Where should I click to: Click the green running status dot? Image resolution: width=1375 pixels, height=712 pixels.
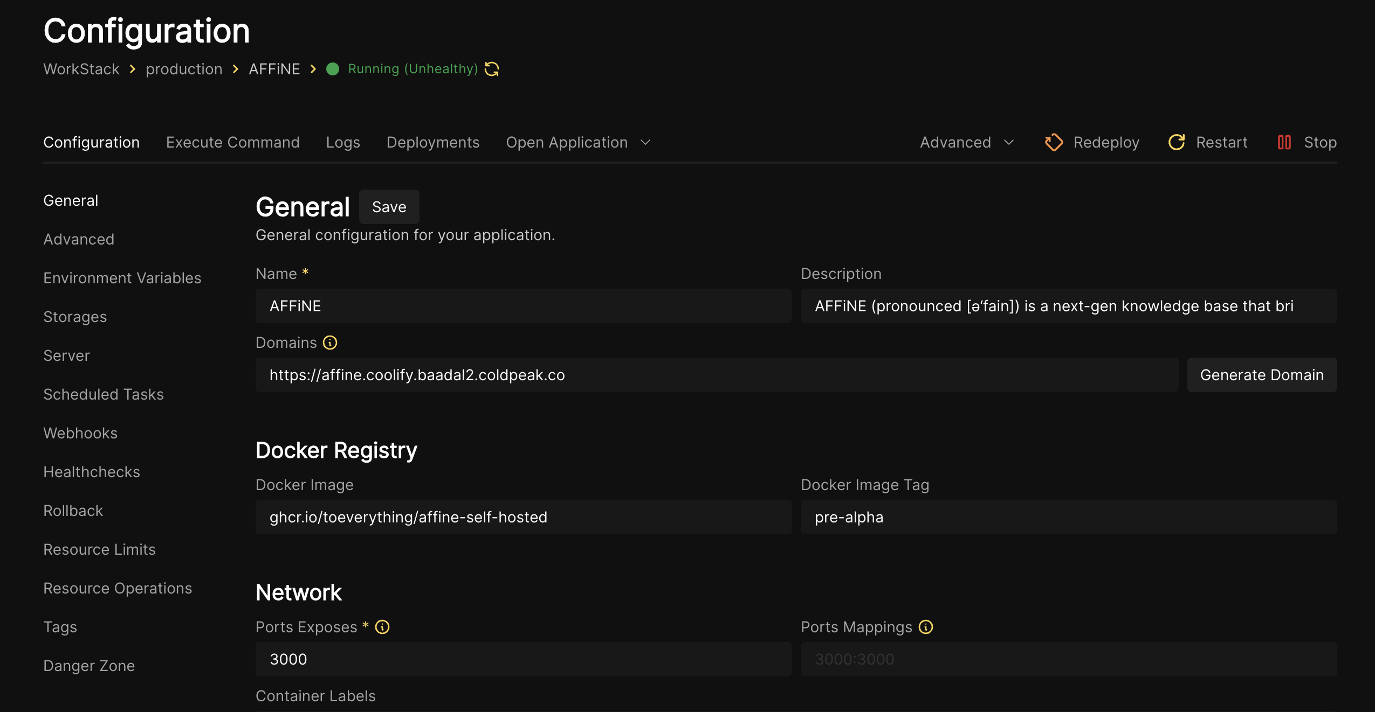(x=333, y=69)
